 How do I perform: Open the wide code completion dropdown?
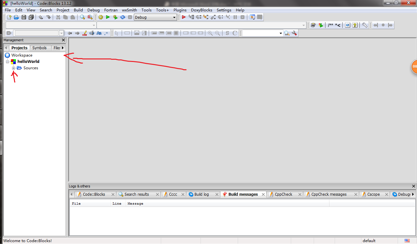pyautogui.click(x=202, y=25)
